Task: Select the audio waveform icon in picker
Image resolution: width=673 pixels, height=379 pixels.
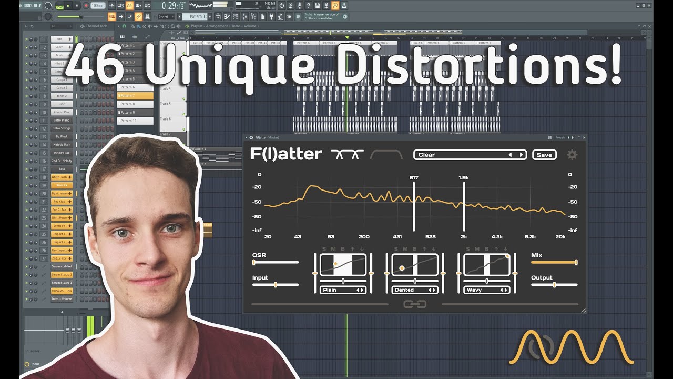Action: coord(135,37)
